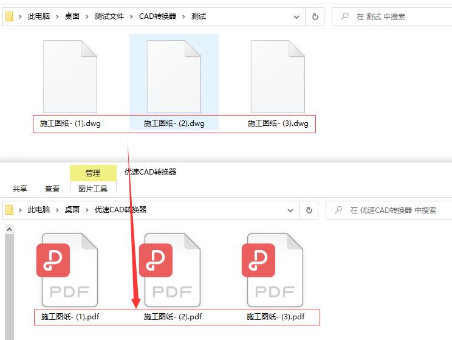Select 施工图纸- (2).pdf PDF icon
Viewport: 452px width, 340px height.
(169, 270)
